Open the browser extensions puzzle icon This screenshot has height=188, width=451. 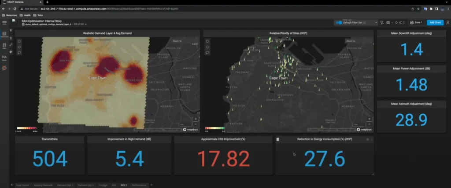coord(431,9)
